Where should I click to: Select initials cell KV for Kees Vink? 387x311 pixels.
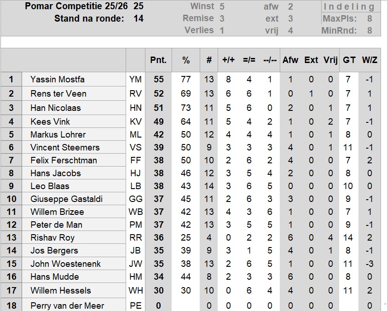[135, 122]
